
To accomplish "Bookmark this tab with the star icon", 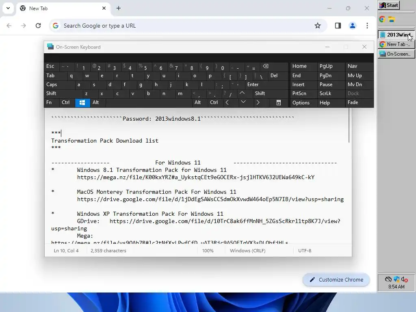I will pyautogui.click(x=318, y=26).
